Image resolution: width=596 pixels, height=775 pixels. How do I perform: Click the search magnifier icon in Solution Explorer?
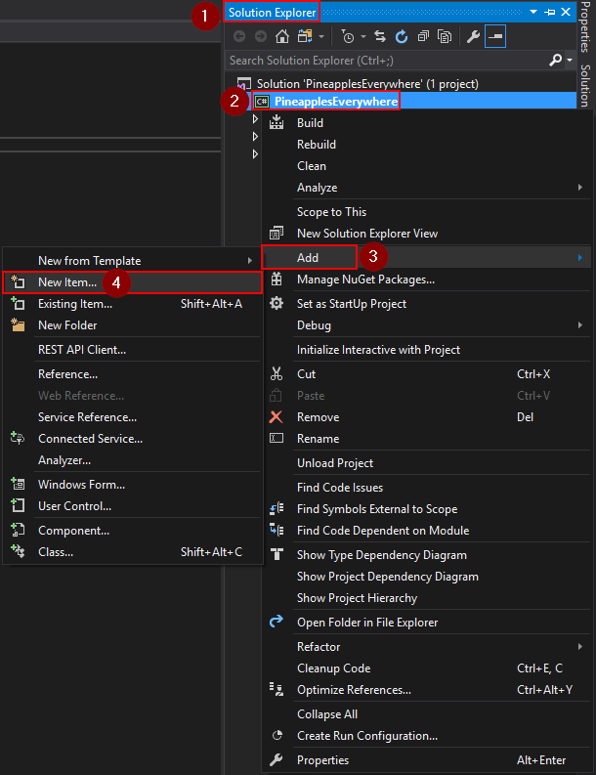click(x=555, y=61)
